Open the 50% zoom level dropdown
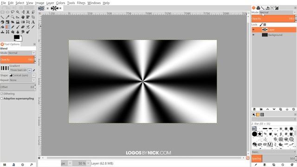The image size is (297, 167). point(82,163)
